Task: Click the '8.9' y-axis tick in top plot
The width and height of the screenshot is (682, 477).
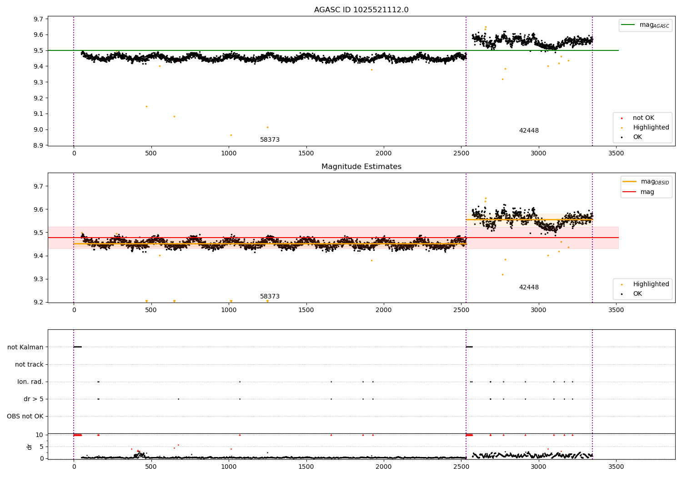Action: pos(39,145)
